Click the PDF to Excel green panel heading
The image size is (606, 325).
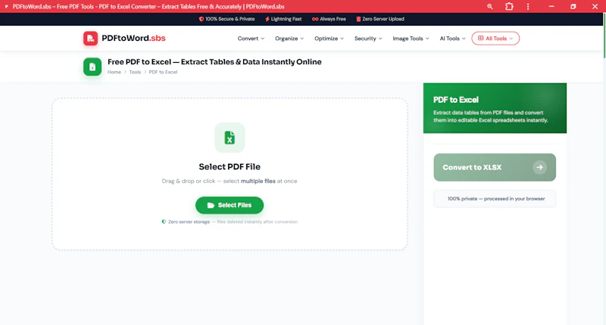click(456, 100)
